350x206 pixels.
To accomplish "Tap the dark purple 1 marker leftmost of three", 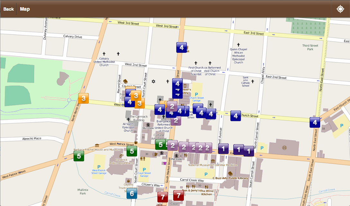I will [223, 149].
